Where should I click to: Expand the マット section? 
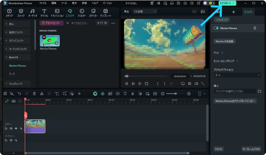click(x=218, y=53)
